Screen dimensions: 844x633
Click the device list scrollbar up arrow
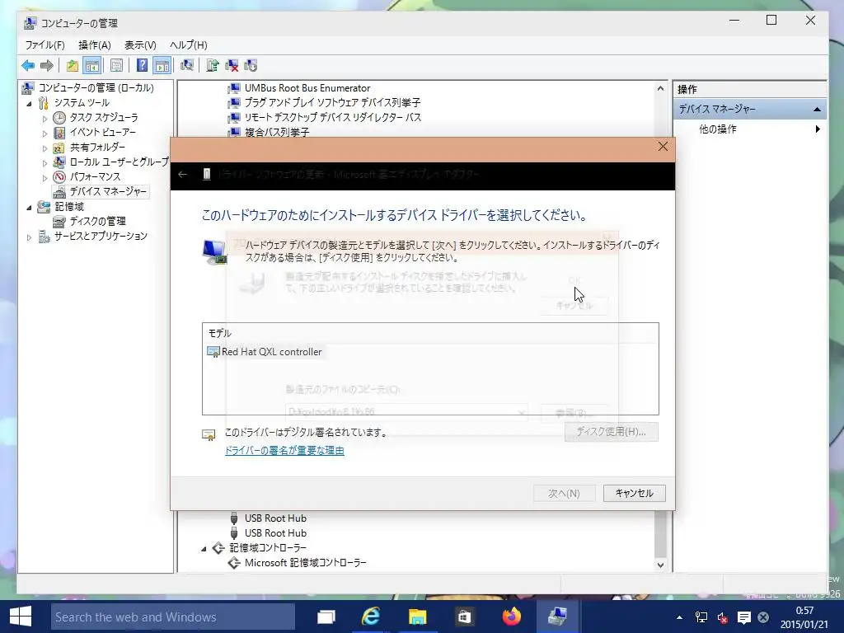[660, 88]
